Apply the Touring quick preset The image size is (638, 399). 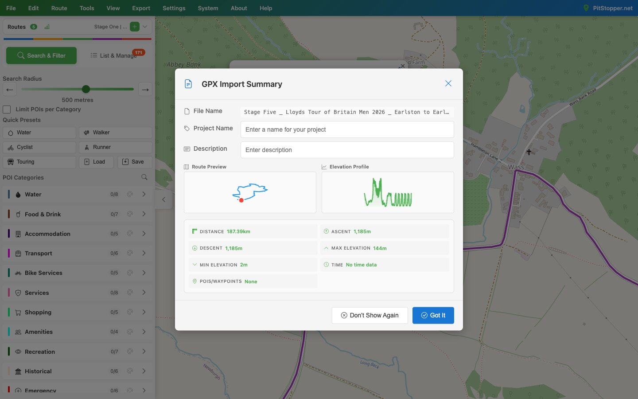39,162
